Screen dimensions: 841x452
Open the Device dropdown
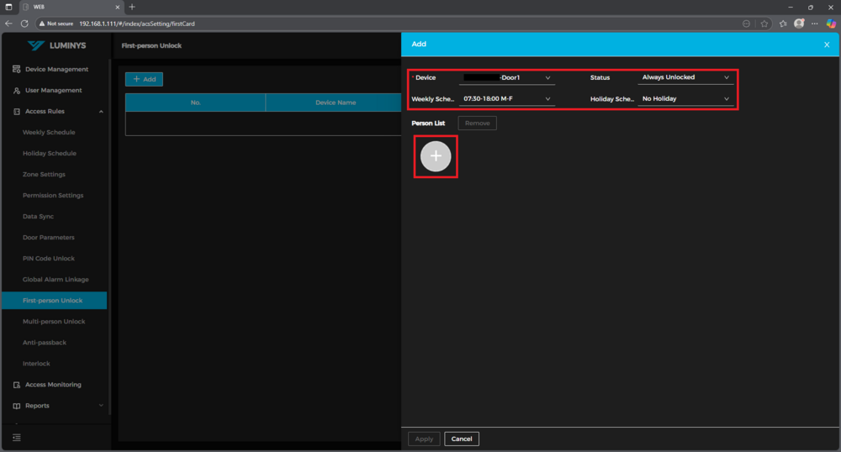click(508, 77)
